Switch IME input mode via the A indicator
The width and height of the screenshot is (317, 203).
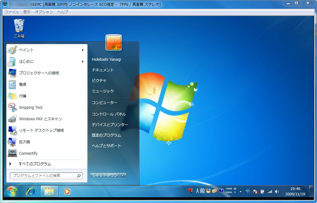pos(198,191)
